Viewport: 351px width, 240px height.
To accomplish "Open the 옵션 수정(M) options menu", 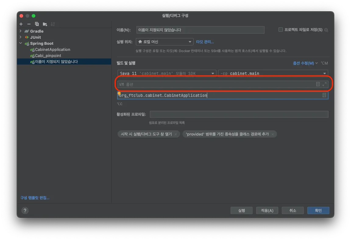I will (305, 63).
